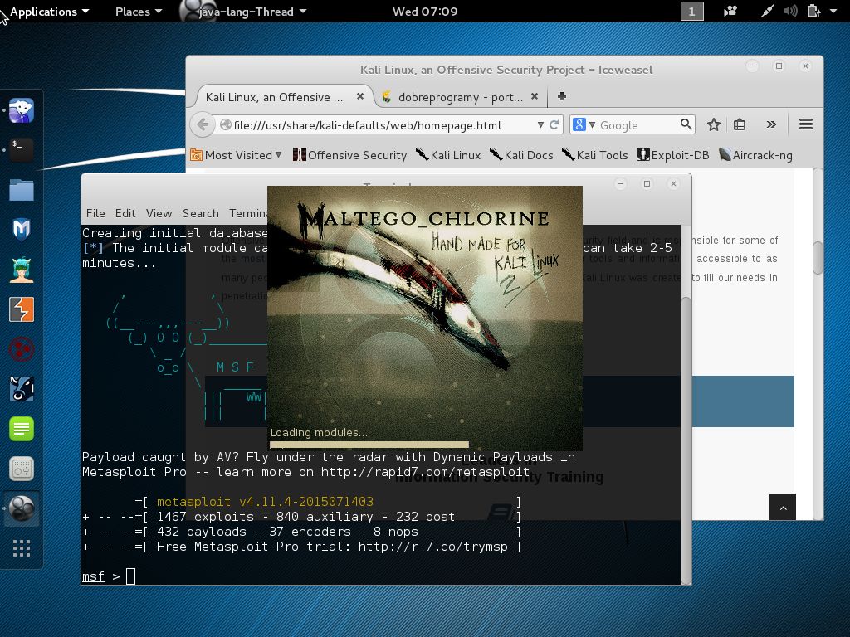This screenshot has height=637, width=850.
Task: Click Iceweasel back navigation arrow
Action: tap(203, 124)
